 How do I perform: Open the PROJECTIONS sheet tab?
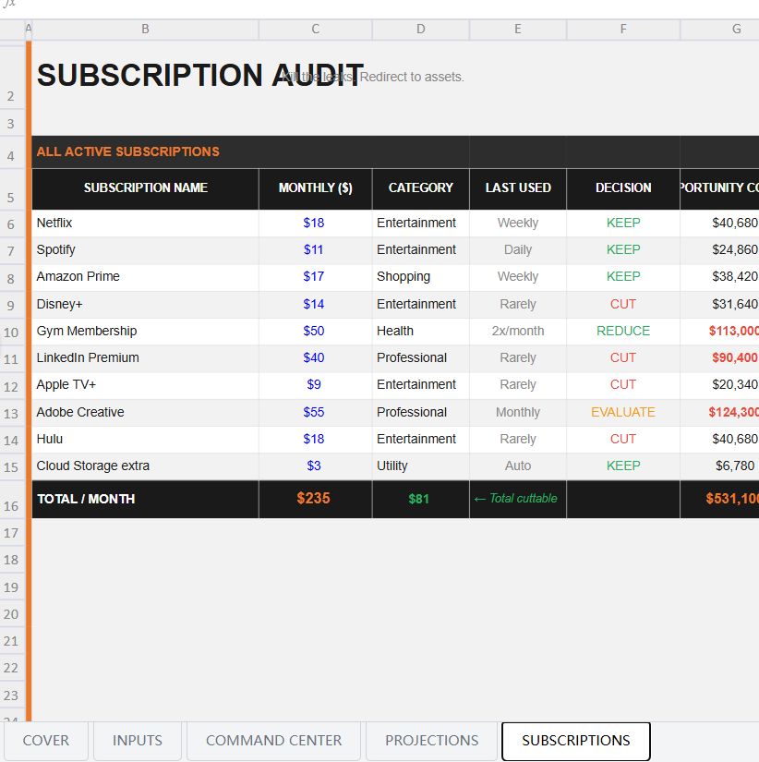(431, 740)
